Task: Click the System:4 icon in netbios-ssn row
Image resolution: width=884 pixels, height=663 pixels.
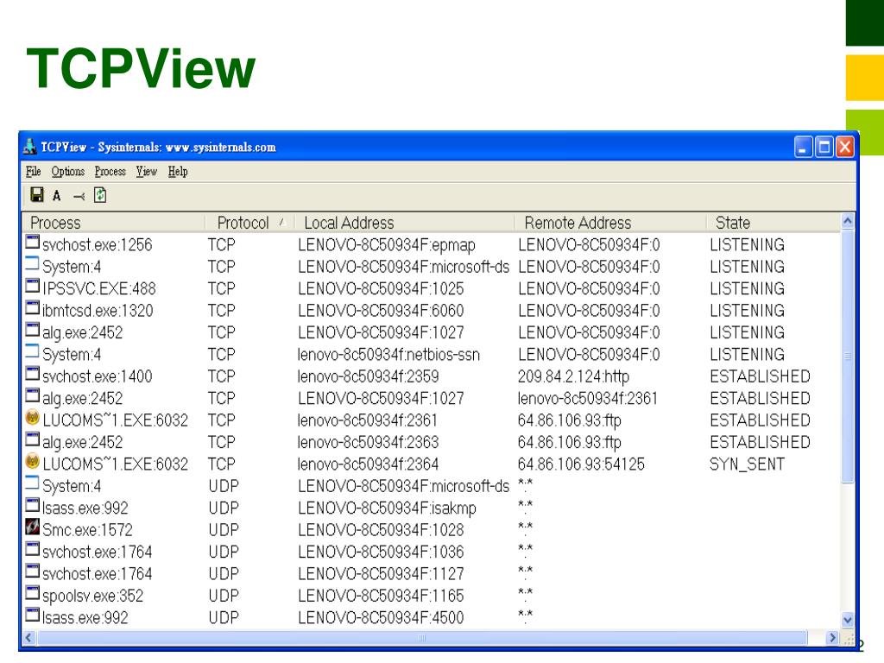Action: pos(33,352)
